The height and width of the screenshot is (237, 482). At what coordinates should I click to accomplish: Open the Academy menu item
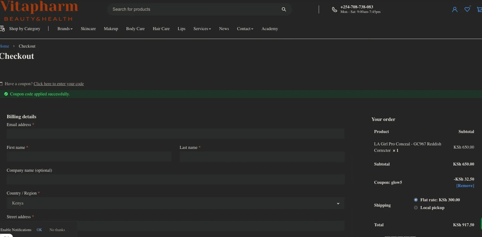tap(270, 29)
